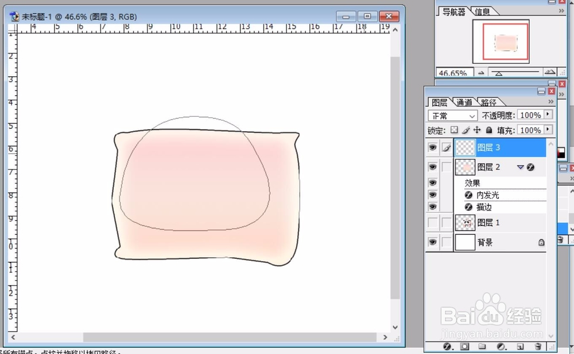Click the padlock icon on 背景 layer

(x=541, y=242)
